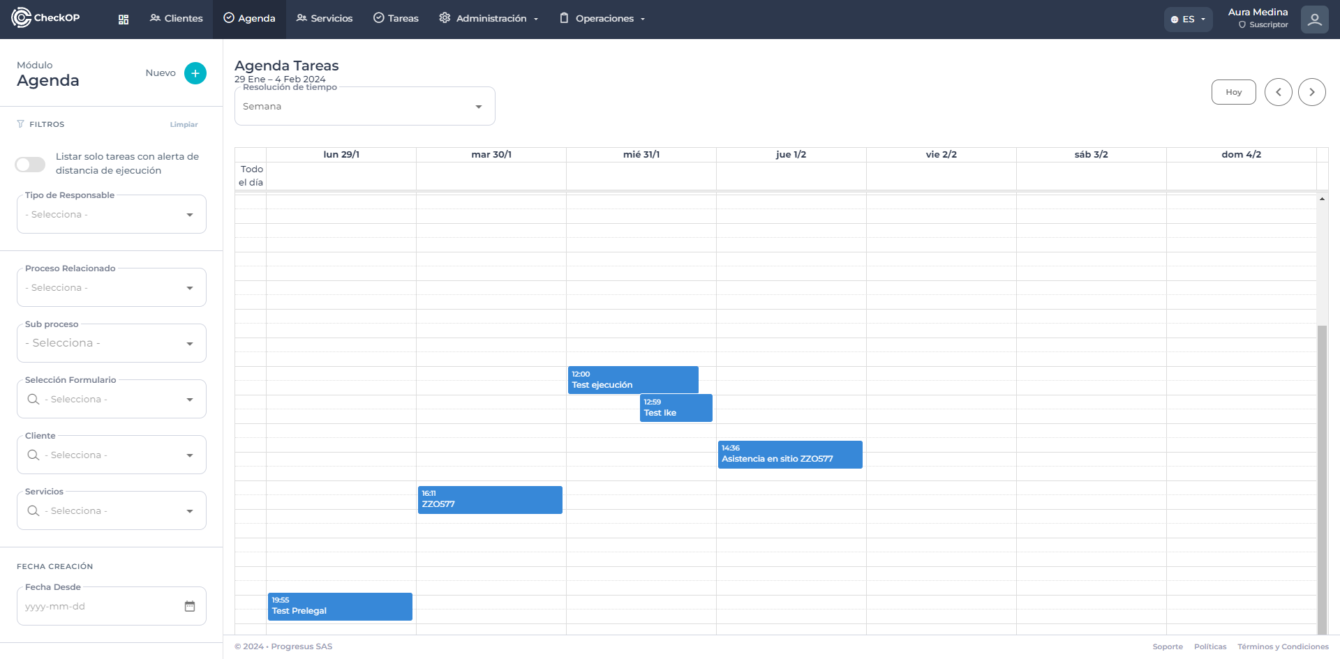Open Políticas footer link
The image size is (1340, 659).
[1210, 646]
